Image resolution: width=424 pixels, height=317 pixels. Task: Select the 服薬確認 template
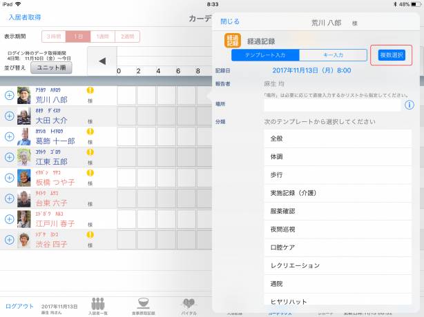338,212
